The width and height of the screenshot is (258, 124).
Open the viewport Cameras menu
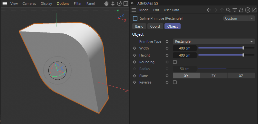[x=29, y=4]
